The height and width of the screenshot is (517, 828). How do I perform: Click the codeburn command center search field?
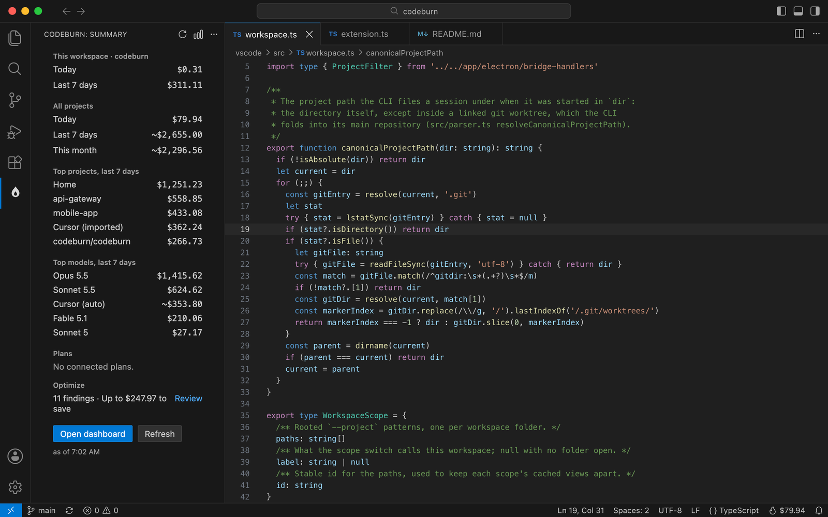(x=414, y=11)
